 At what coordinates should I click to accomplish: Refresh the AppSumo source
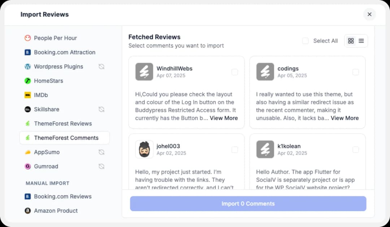click(101, 152)
